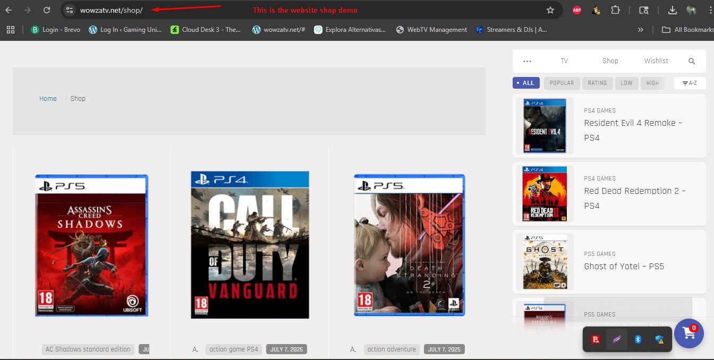Select the HIGH price filter pill

tap(652, 83)
